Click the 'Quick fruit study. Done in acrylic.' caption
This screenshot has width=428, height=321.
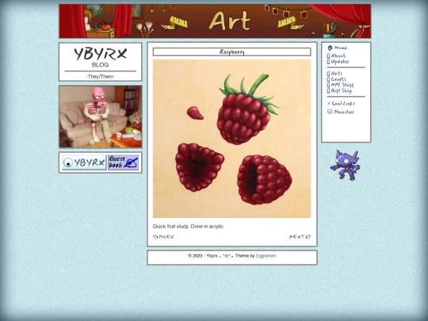point(189,226)
